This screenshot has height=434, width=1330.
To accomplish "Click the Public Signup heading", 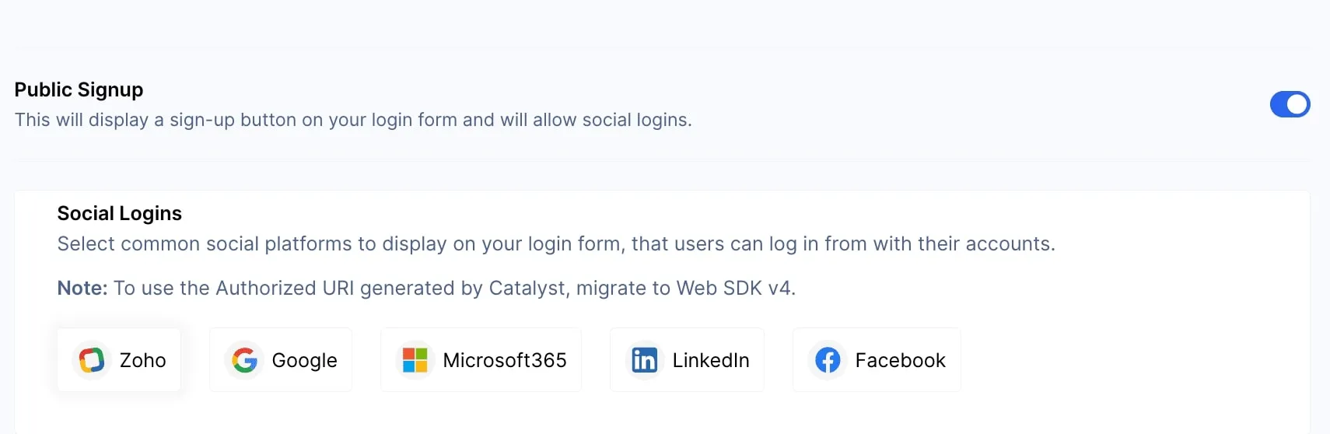I will click(x=79, y=90).
